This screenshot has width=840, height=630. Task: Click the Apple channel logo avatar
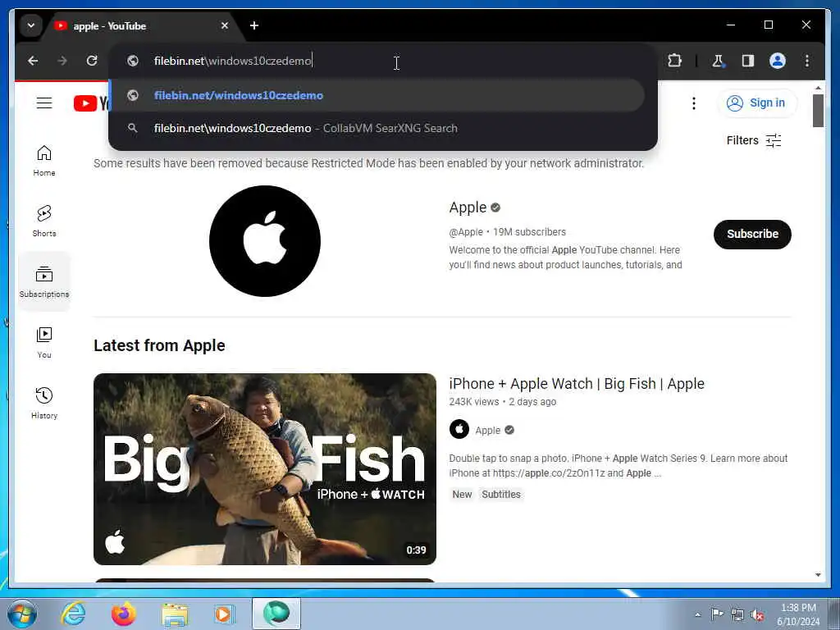[265, 241]
